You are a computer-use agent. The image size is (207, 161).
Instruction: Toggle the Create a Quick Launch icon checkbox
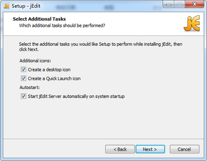pos(23,78)
